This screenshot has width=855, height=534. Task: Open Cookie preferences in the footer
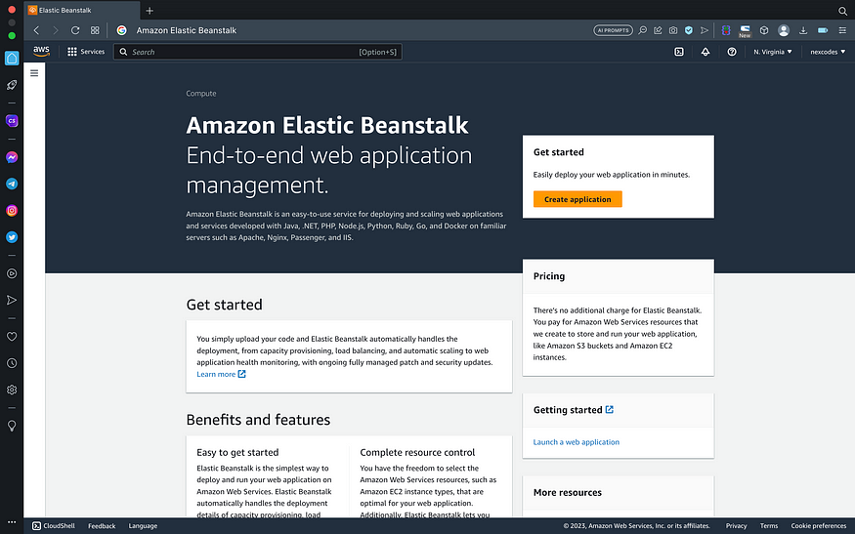(x=819, y=526)
